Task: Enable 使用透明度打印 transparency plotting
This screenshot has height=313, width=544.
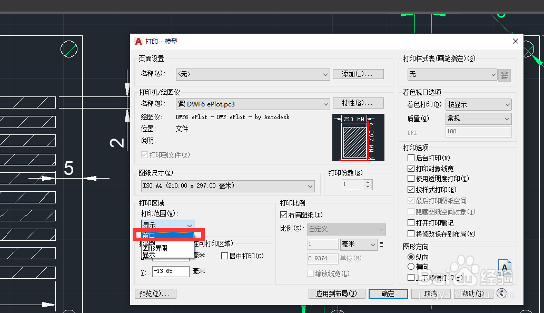Action: click(410, 179)
